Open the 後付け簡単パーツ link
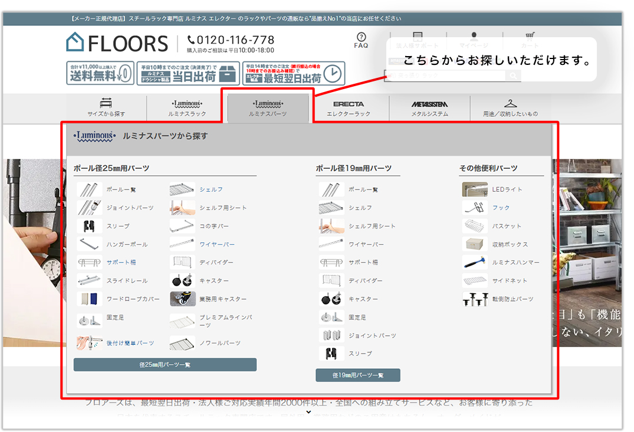 coord(130,343)
